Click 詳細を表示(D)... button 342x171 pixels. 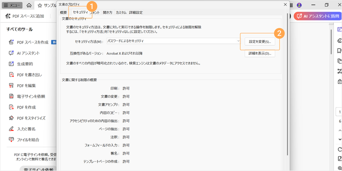coord(260,54)
